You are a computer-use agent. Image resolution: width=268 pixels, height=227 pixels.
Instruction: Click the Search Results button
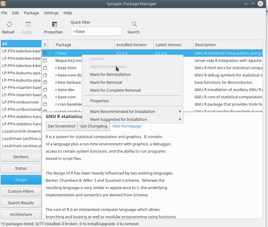coord(21,203)
